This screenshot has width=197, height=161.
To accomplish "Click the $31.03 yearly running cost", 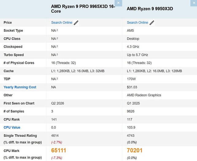I will (132, 87).
